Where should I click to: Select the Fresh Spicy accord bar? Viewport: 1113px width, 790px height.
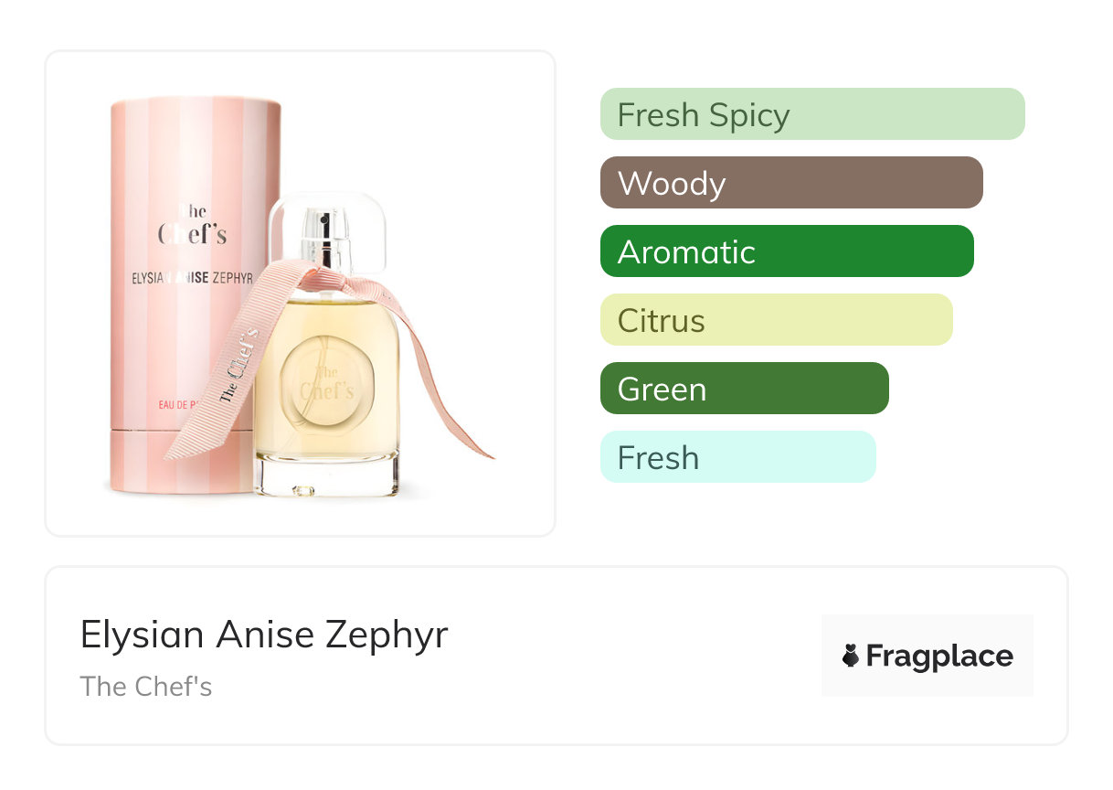811,114
